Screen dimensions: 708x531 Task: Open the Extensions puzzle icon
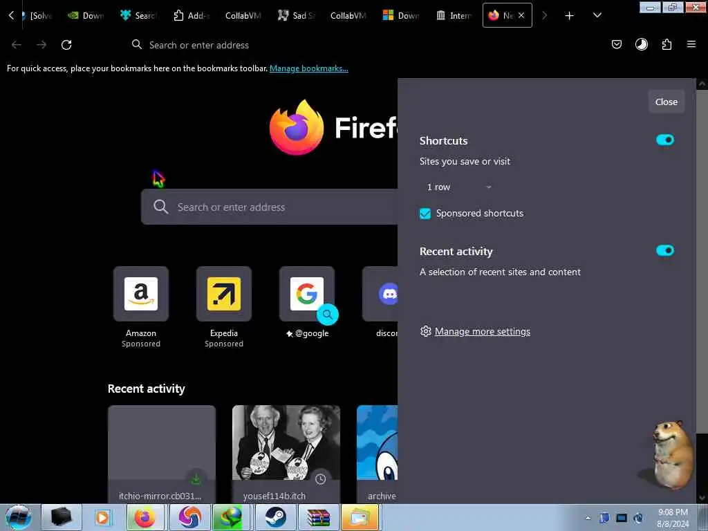coord(667,44)
